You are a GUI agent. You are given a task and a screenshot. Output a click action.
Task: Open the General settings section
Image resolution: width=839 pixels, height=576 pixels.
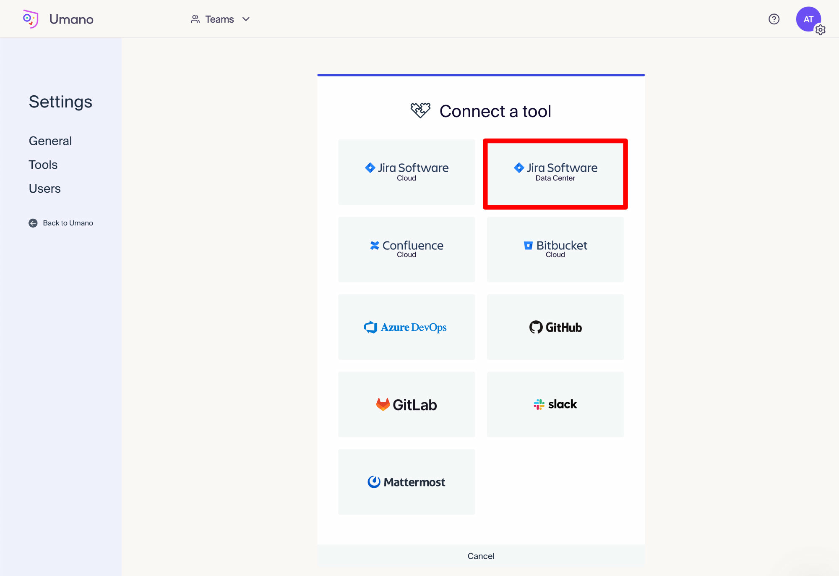pyautogui.click(x=50, y=141)
